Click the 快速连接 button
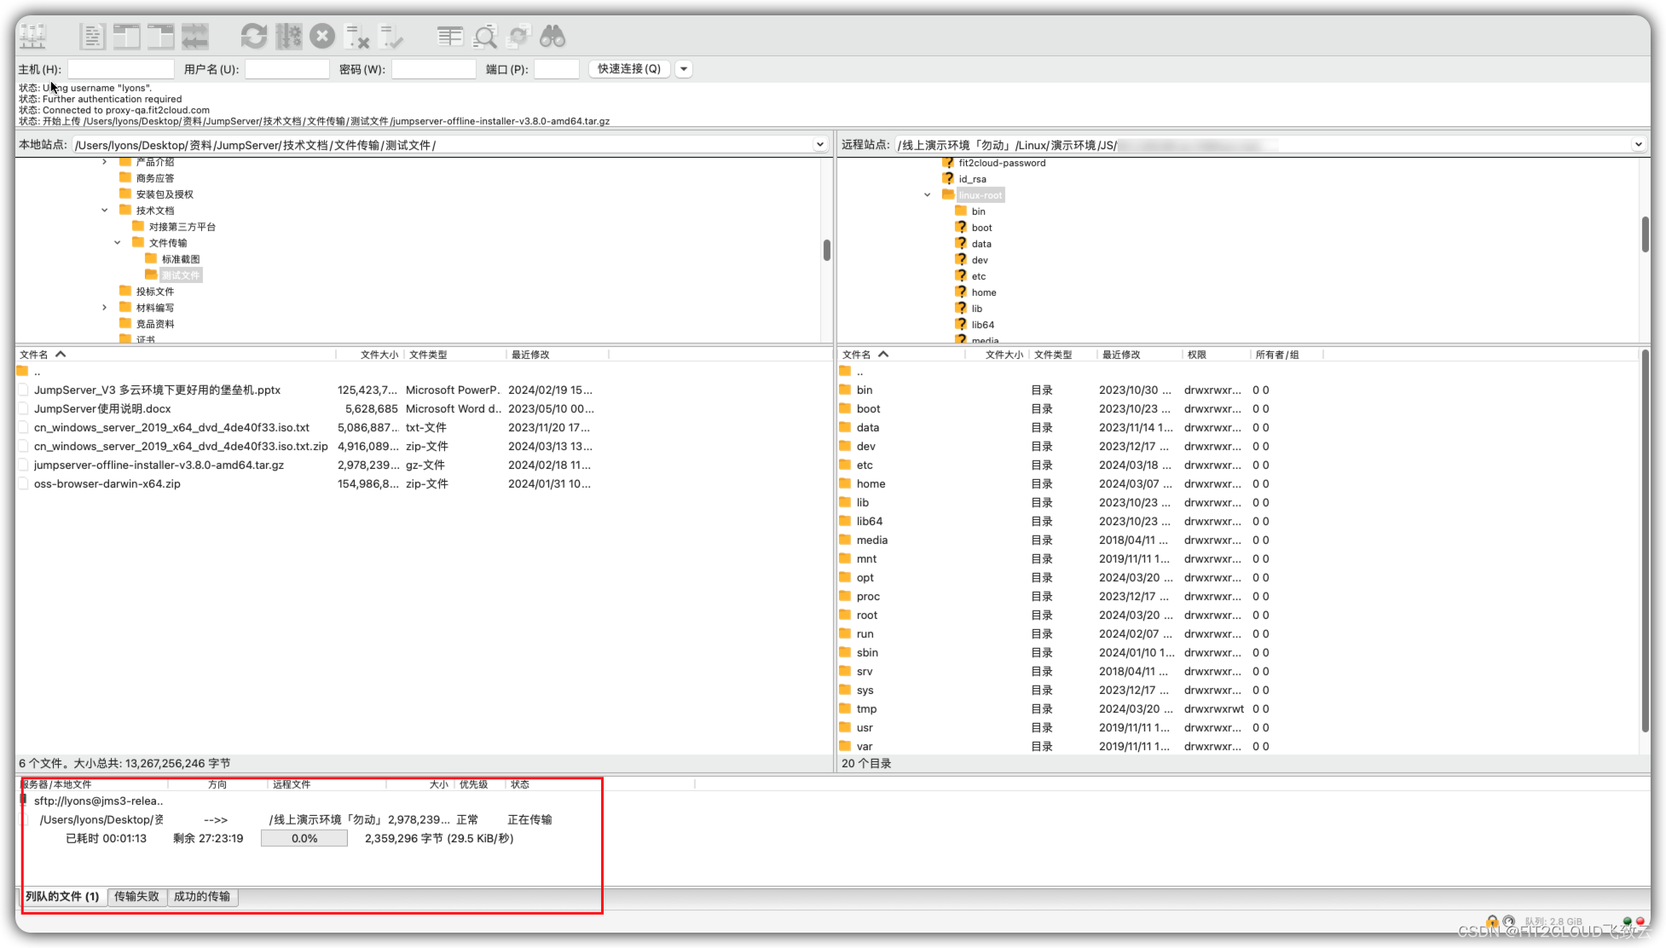Screen dimensions: 1666x948 click(x=629, y=69)
